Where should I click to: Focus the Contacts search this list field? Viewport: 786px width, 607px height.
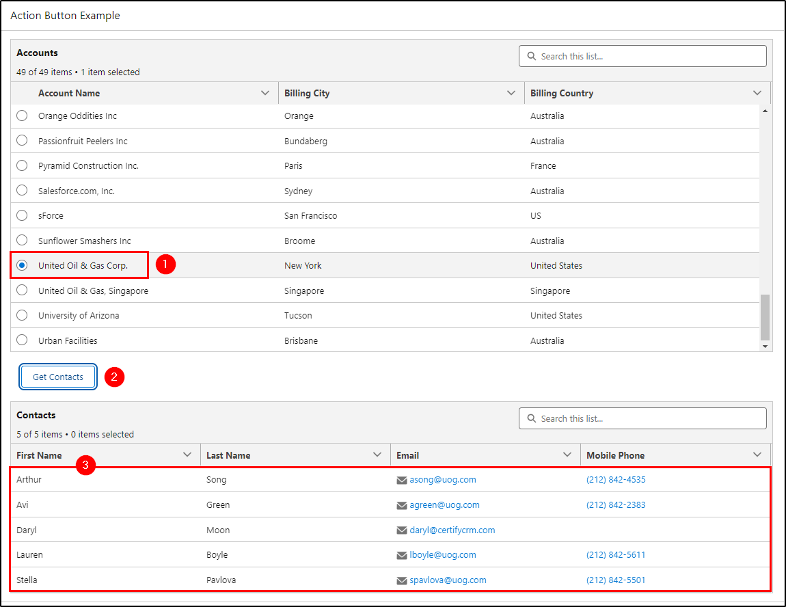(x=642, y=418)
